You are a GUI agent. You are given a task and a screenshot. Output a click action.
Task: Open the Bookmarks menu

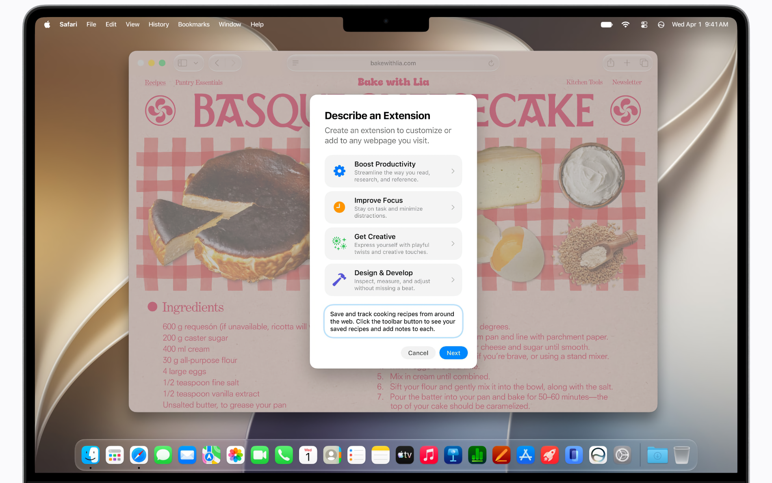point(194,24)
